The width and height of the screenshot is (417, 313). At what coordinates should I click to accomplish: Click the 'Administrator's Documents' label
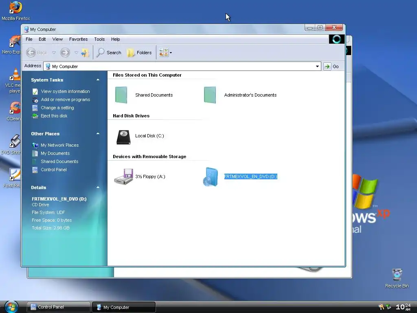(250, 95)
